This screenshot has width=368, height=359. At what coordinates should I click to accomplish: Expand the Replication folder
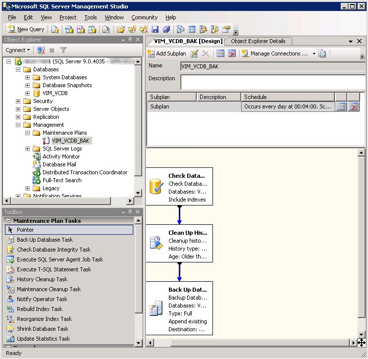(x=18, y=117)
